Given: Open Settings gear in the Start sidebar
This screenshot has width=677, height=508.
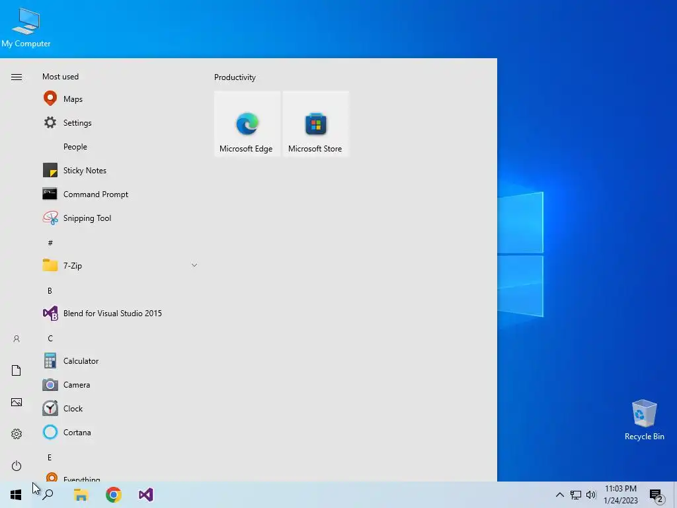Looking at the screenshot, I should point(17,434).
